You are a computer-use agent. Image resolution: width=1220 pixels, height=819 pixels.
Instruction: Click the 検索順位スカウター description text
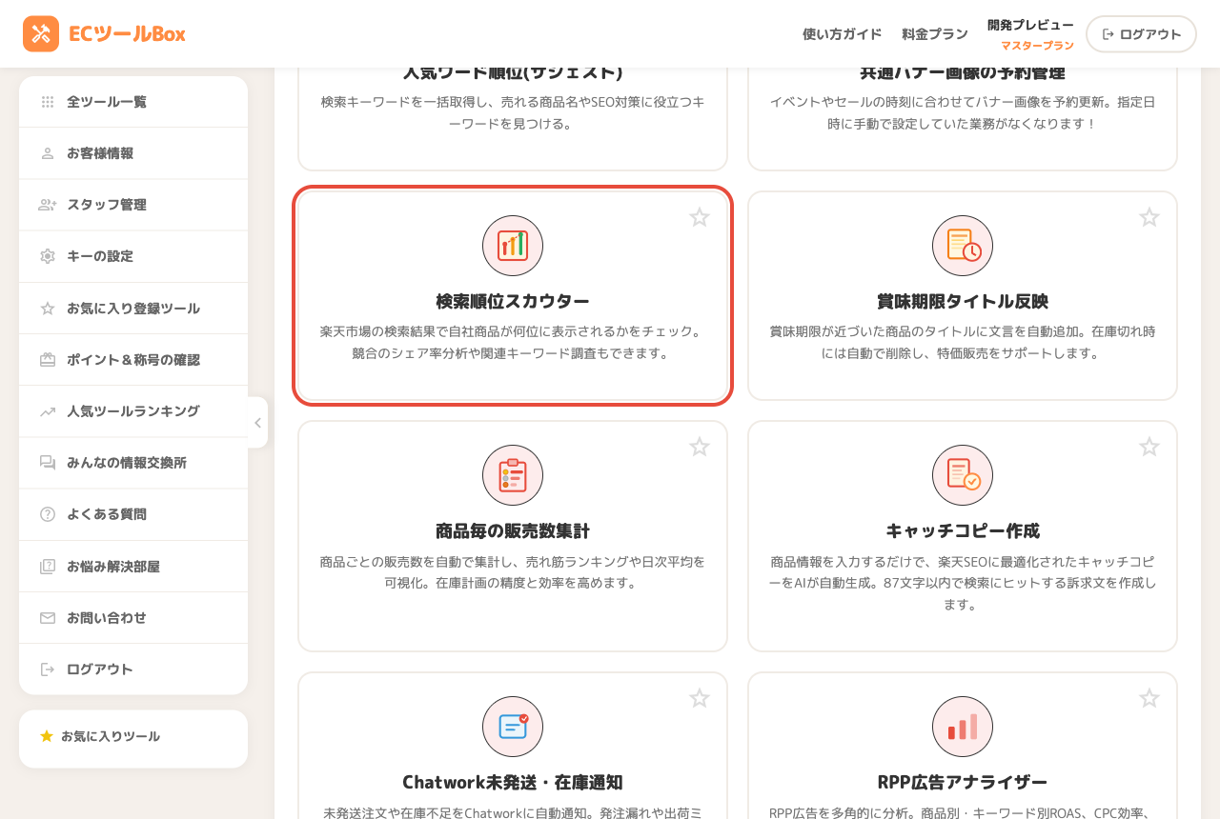513,343
